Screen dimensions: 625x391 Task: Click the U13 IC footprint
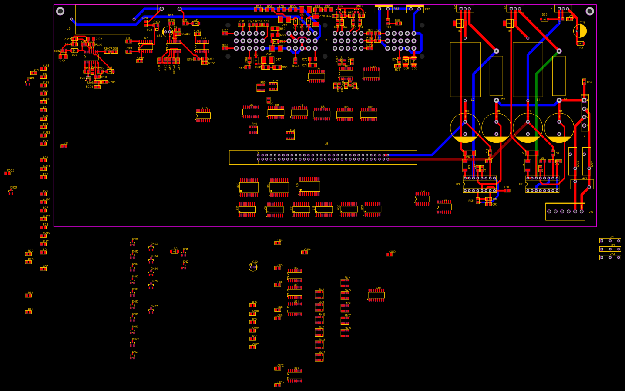[x=299, y=113]
